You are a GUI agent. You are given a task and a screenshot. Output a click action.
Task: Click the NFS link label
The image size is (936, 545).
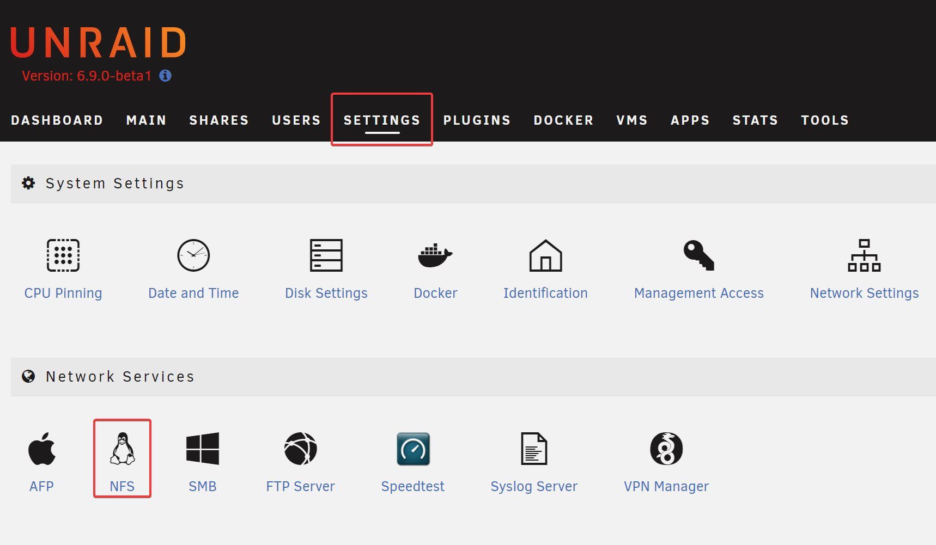point(122,486)
